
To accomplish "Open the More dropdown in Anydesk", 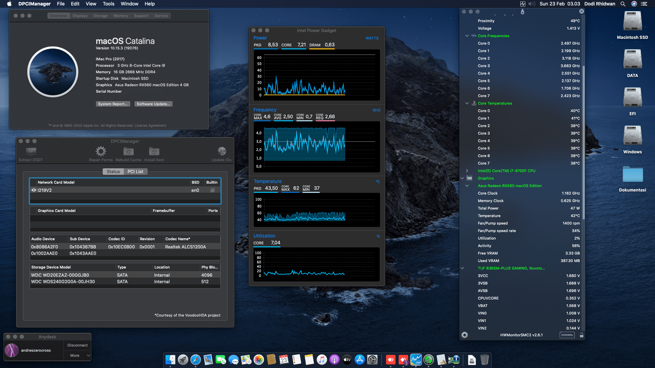I will pyautogui.click(x=77, y=355).
